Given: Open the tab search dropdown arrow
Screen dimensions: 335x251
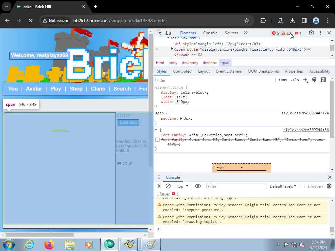Looking at the screenshot, I should [x=7, y=7].
